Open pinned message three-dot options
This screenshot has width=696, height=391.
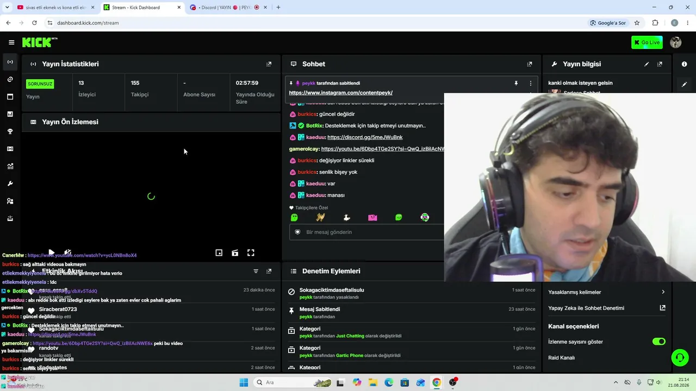coord(531,83)
